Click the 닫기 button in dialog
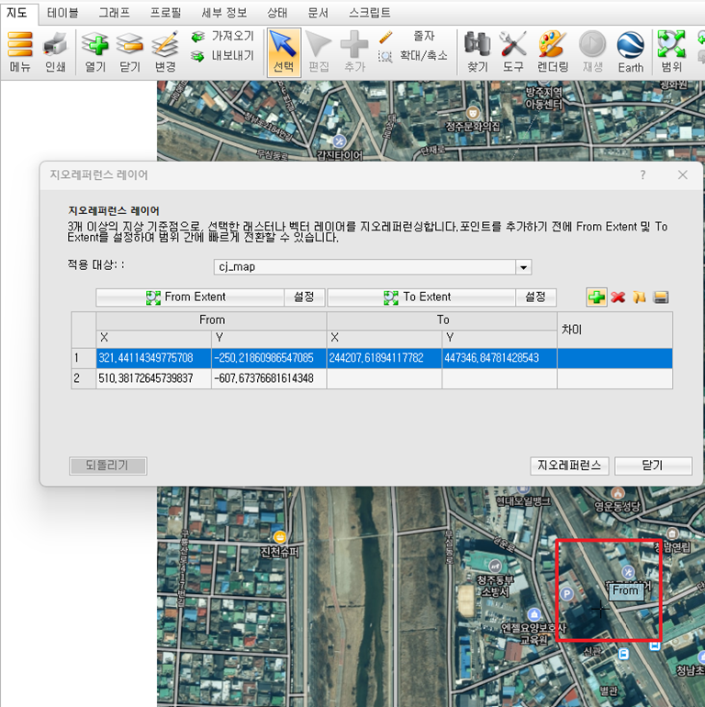The height and width of the screenshot is (707, 705). point(654,466)
